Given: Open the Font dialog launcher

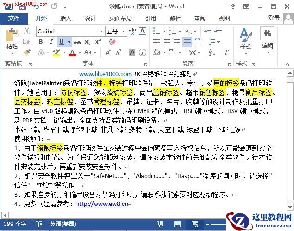Looking at the screenshot, I should [x=146, y=64].
